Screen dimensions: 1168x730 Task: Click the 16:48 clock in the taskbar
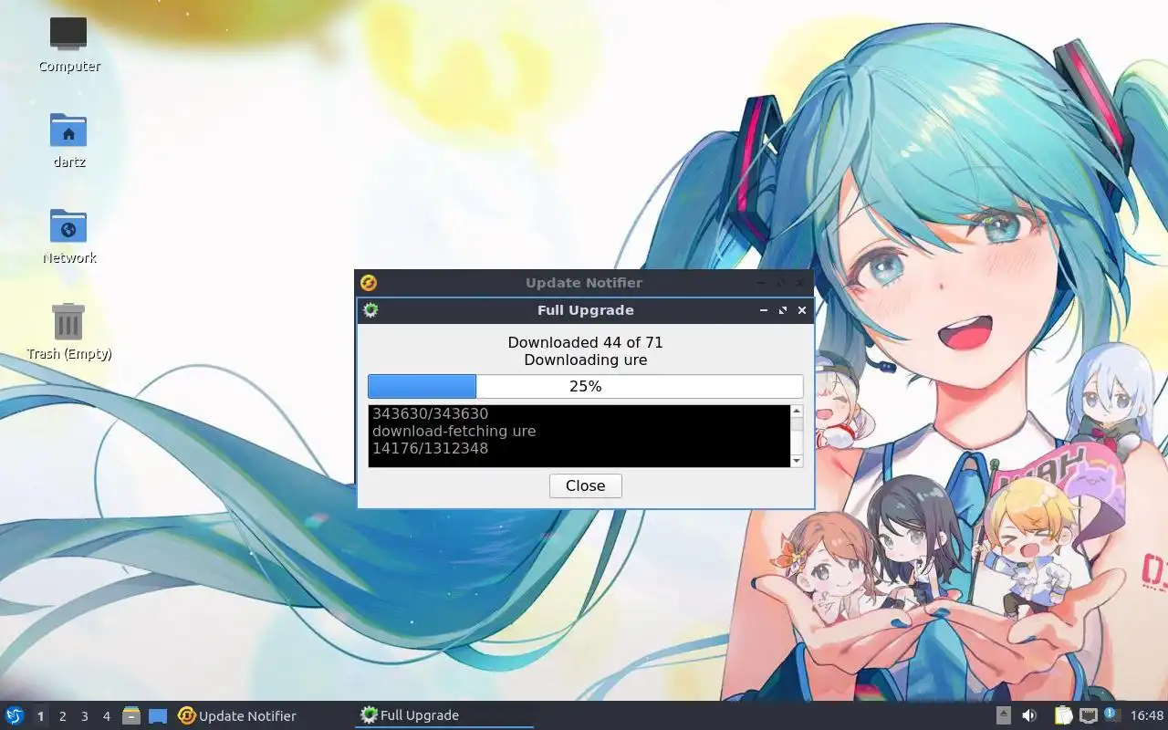(x=1146, y=715)
